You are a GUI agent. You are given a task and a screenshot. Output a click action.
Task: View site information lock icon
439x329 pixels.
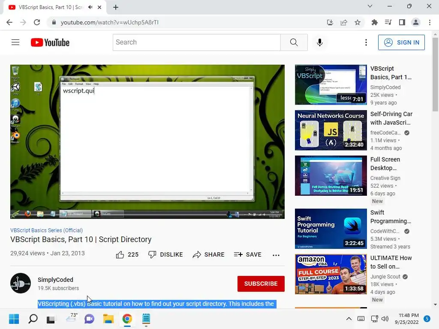pyautogui.click(x=54, y=22)
